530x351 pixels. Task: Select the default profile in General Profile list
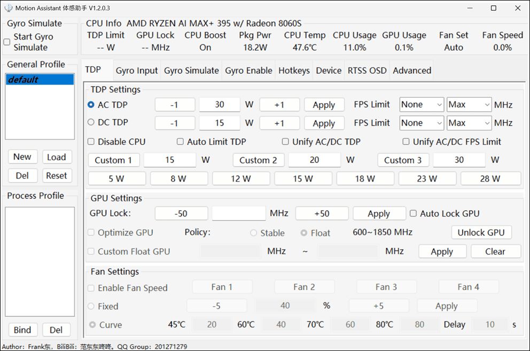point(40,80)
